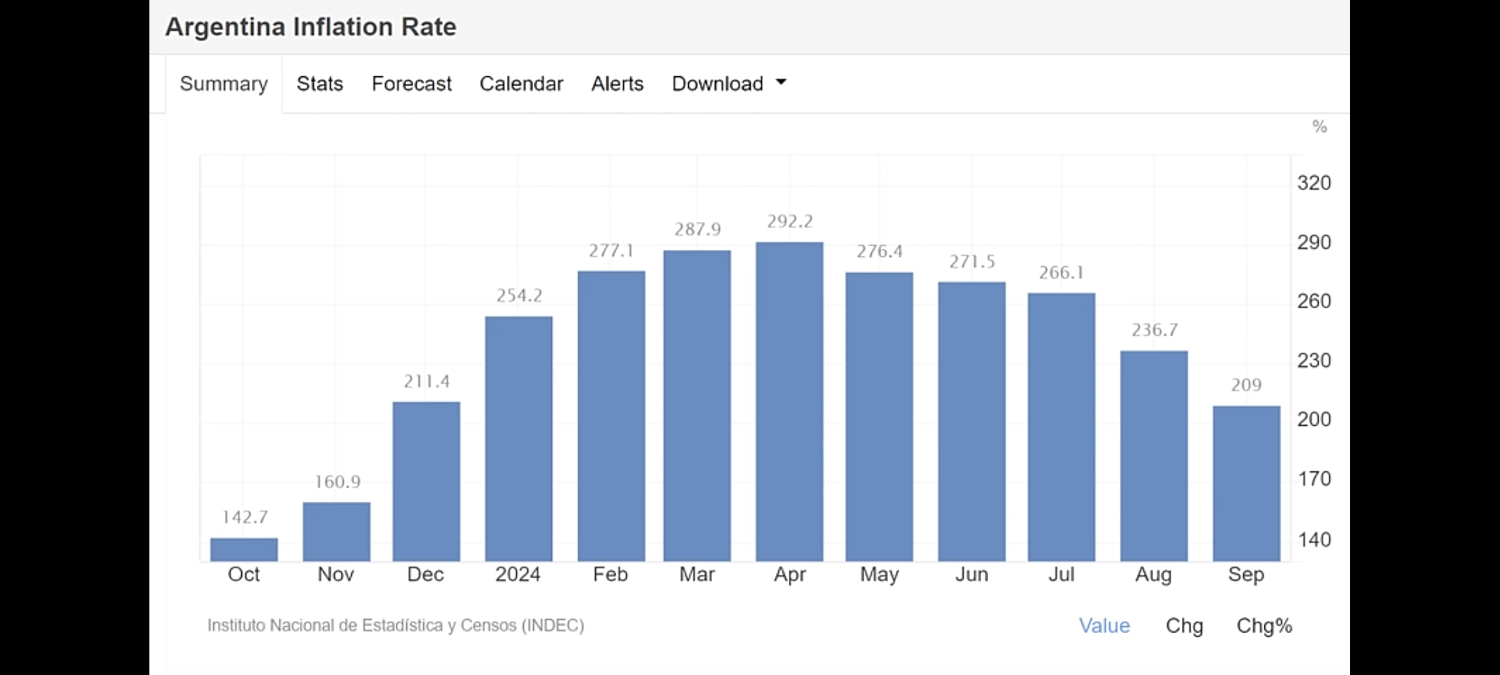
Task: Click the 209 value label
Action: (x=1246, y=385)
